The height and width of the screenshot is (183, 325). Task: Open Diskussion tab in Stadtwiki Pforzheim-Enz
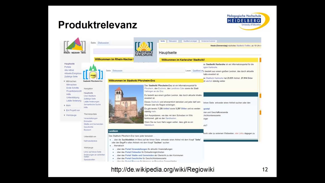118,71
